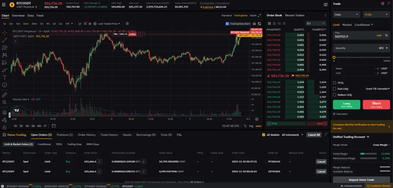Open the Order History tab
The width and height of the screenshot is (393, 188).
(87, 135)
